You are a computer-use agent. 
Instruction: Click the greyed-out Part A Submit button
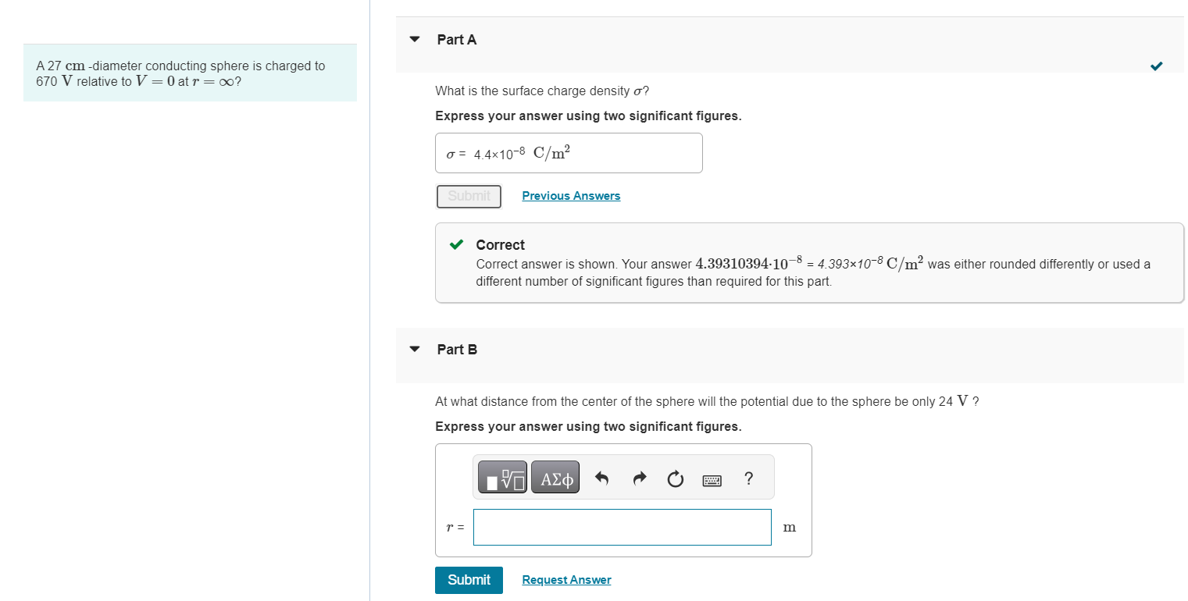[x=469, y=196]
